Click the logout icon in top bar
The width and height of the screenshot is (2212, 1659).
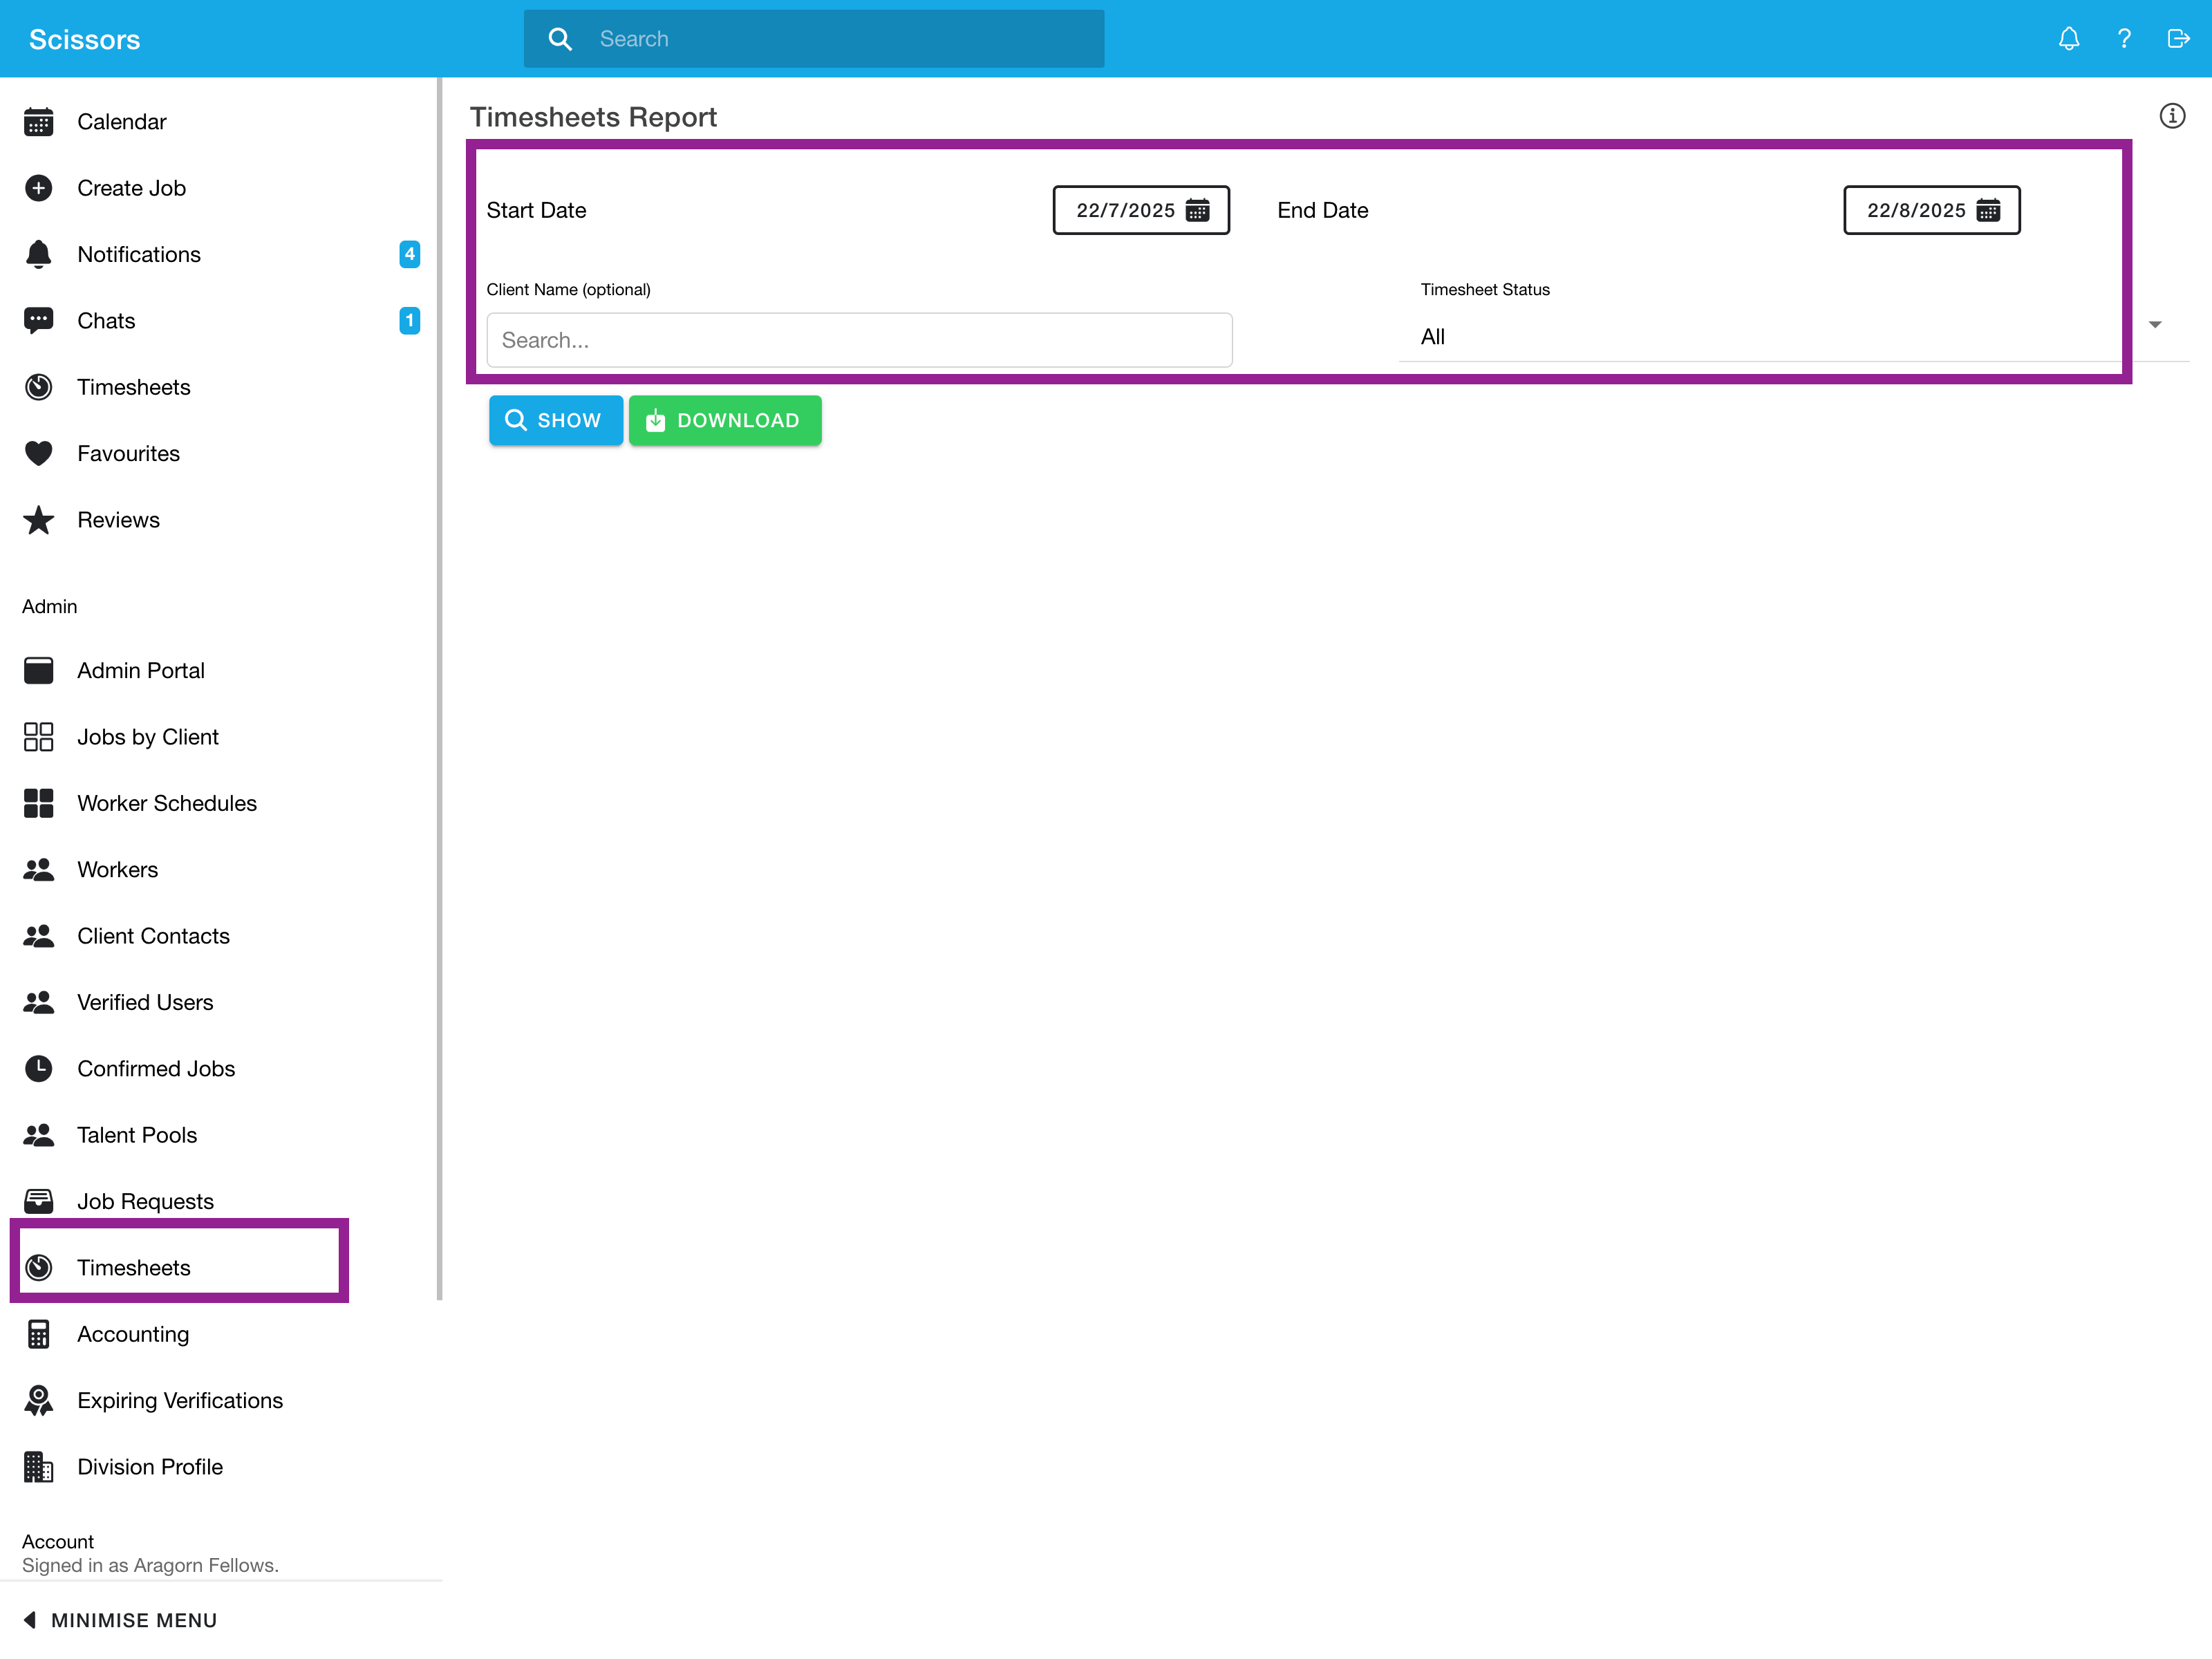(x=2178, y=39)
